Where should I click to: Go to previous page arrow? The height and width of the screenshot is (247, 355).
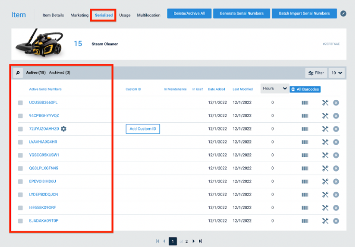164,241
